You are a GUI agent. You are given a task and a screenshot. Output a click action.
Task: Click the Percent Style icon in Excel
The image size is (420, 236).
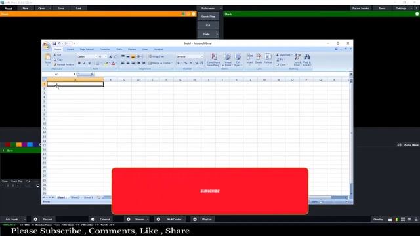pyautogui.click(x=186, y=63)
